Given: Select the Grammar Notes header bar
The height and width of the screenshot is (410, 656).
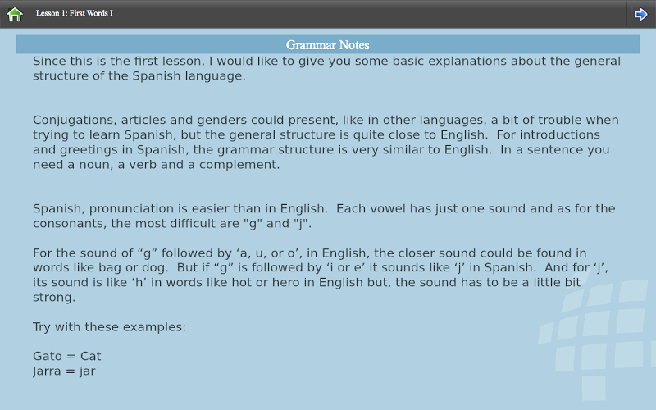Looking at the screenshot, I should 327,44.
